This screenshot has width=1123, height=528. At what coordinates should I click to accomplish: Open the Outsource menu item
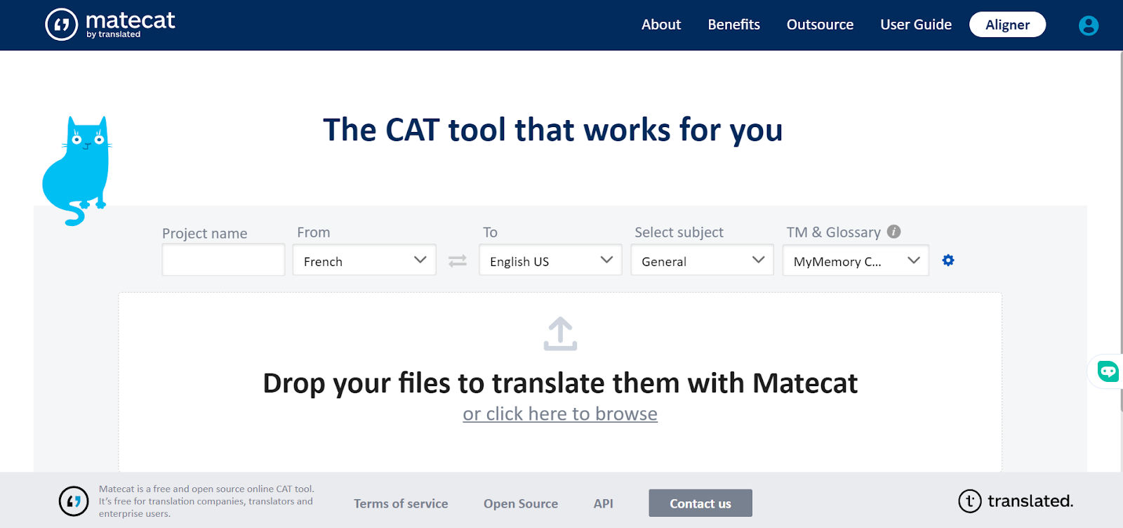820,25
